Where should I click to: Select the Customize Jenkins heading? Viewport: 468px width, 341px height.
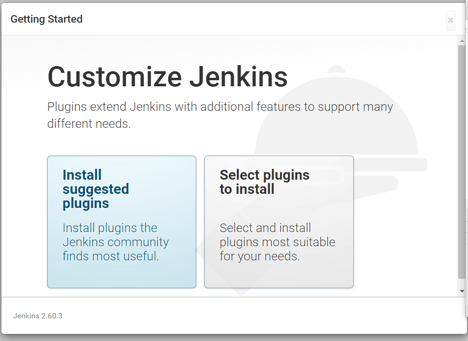click(167, 76)
